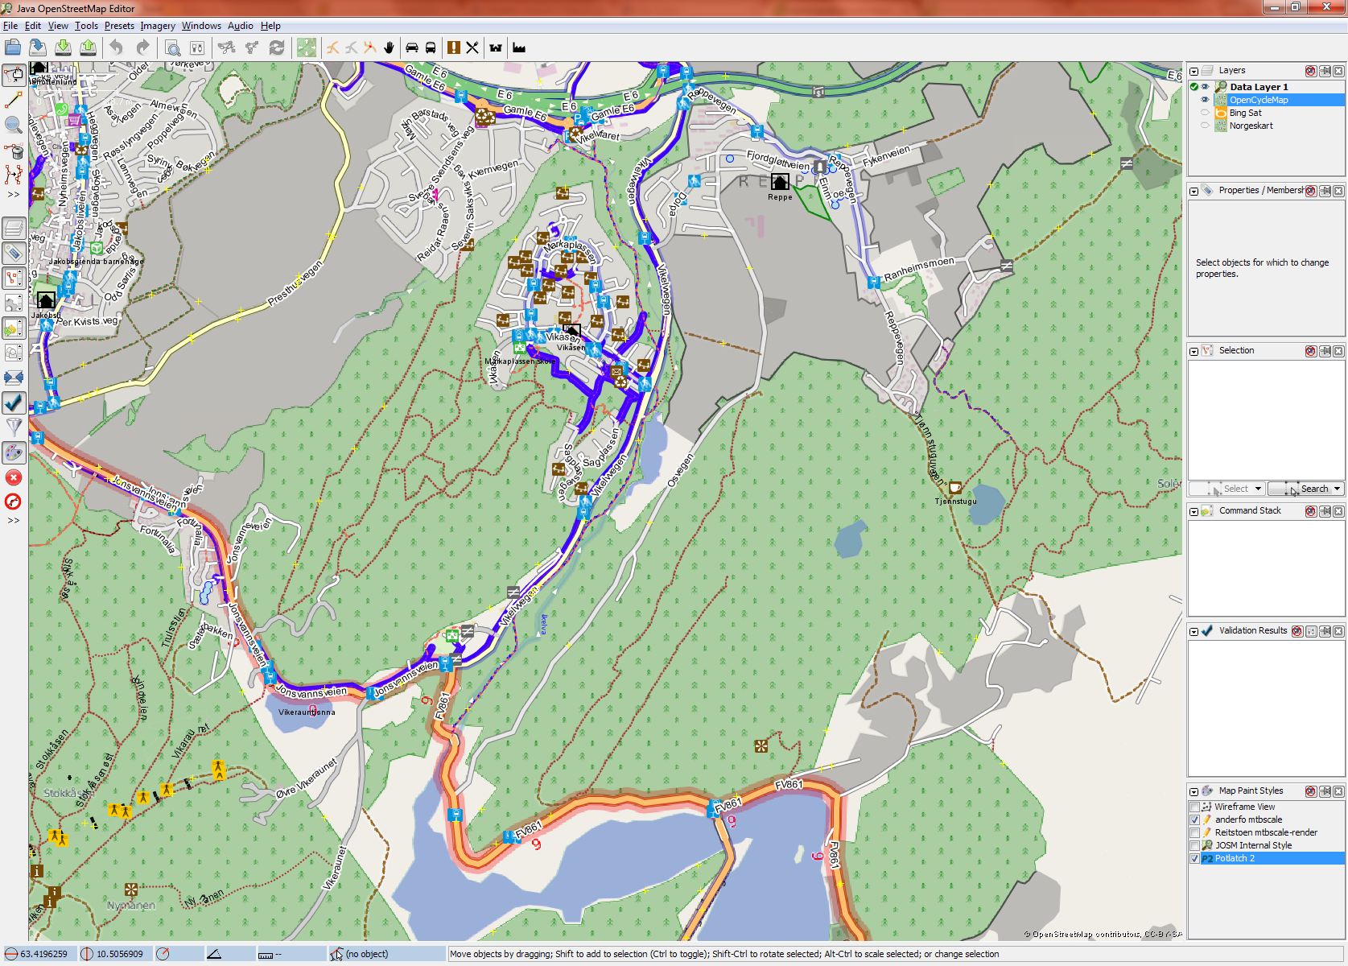Screen dimensions: 1348x966
Task: Toggle the Filter funnel sidebar button
Action: (14, 427)
